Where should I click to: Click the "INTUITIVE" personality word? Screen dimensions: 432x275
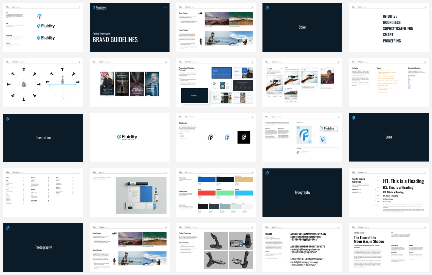(390, 16)
